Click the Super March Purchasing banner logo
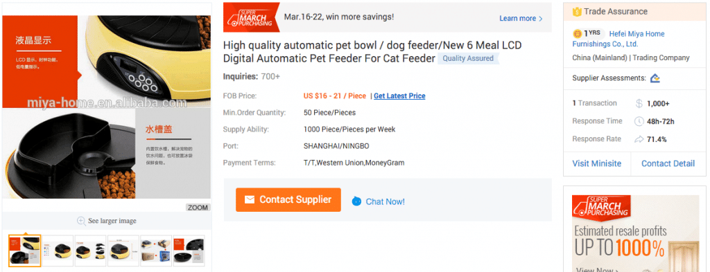The image size is (710, 272). tap(252, 17)
